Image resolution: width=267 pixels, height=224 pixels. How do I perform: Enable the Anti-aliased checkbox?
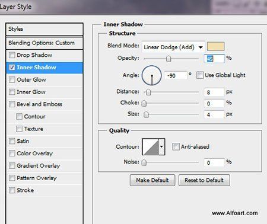click(176, 147)
